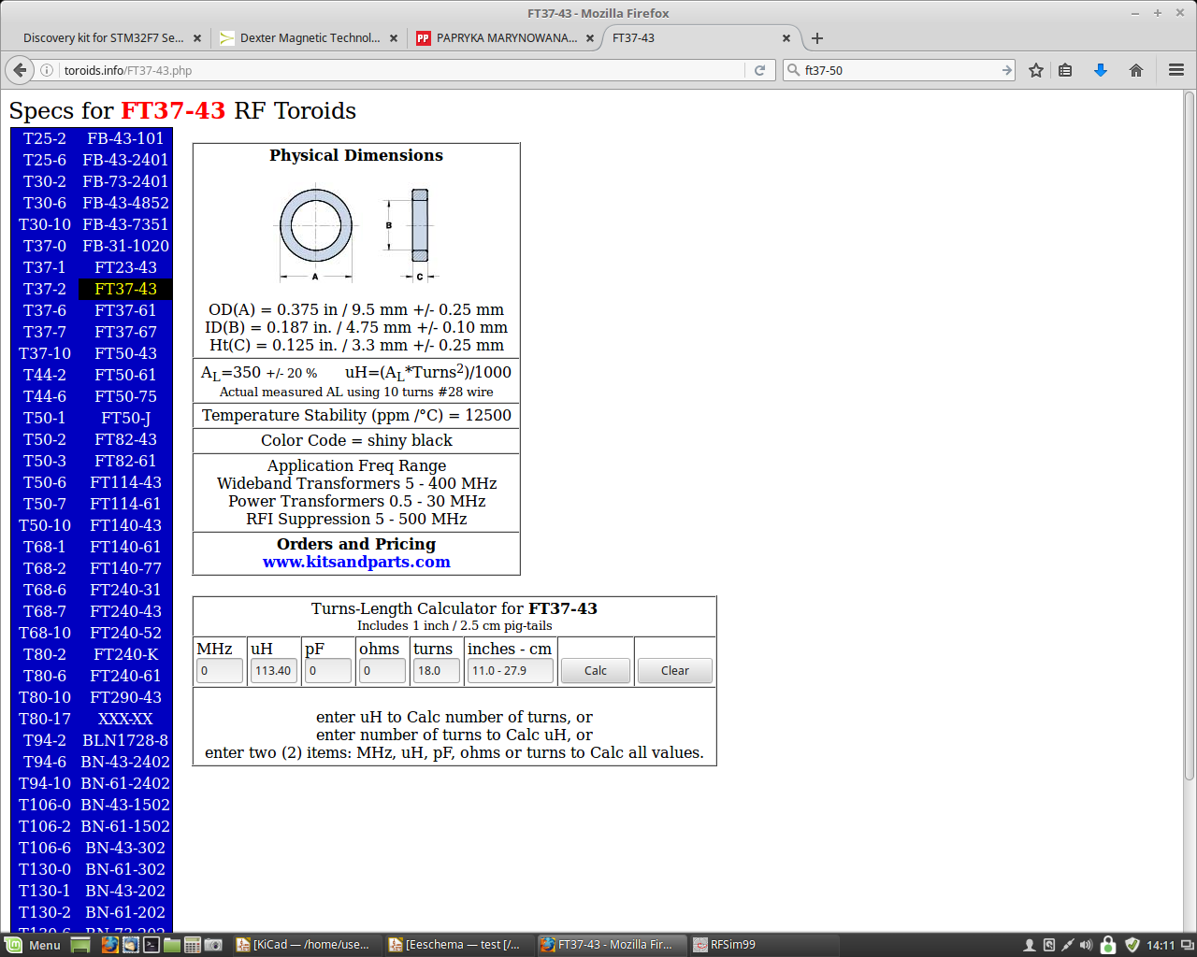
Task: Reload the page with the refresh icon
Action: click(x=759, y=70)
